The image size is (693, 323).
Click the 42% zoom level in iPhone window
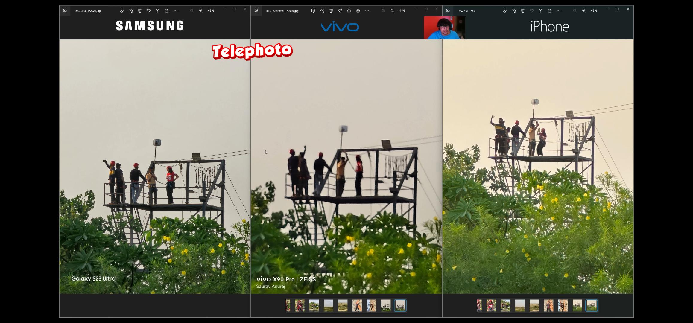click(594, 11)
